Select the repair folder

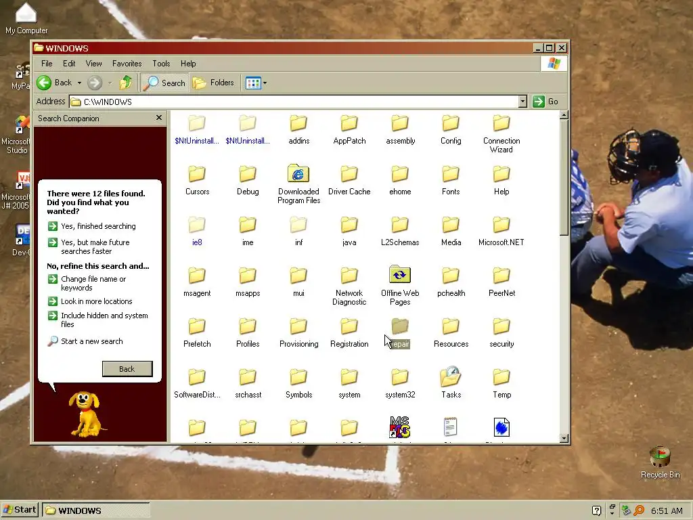pyautogui.click(x=400, y=333)
